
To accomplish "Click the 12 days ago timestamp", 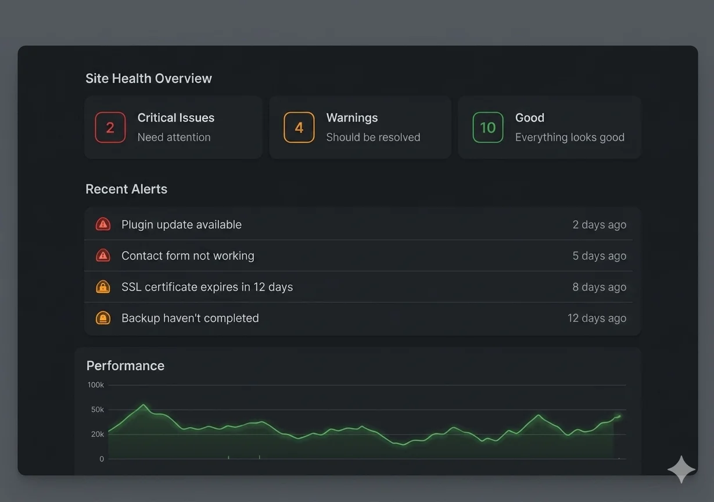I will click(x=597, y=318).
